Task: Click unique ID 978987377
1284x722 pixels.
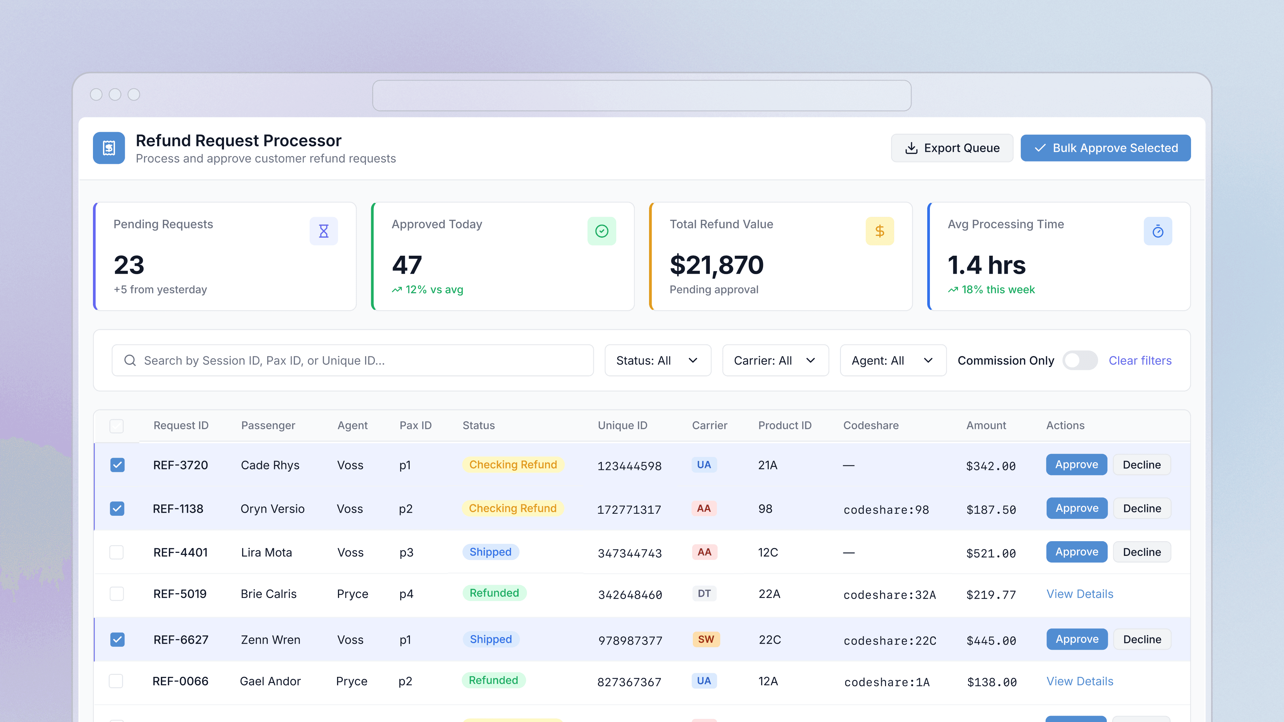Action: point(630,641)
